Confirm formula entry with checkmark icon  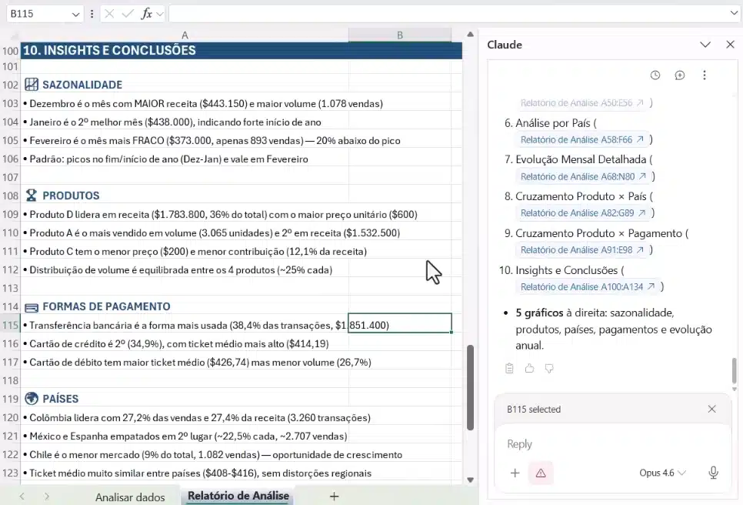click(128, 14)
